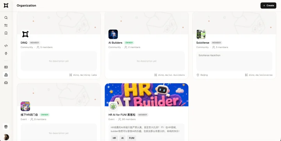Click the 8 members count on 线下HR闭门会 card

(x=38, y=119)
